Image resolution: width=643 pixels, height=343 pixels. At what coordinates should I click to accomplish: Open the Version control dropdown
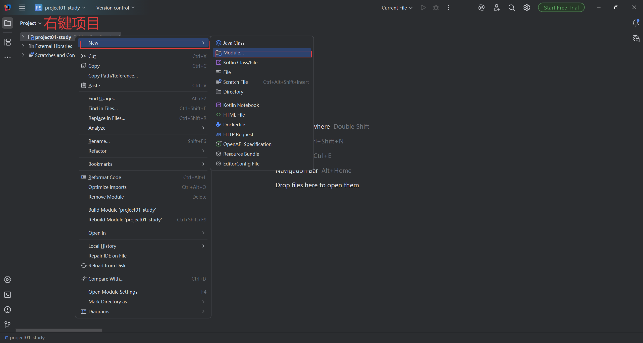pos(115,8)
